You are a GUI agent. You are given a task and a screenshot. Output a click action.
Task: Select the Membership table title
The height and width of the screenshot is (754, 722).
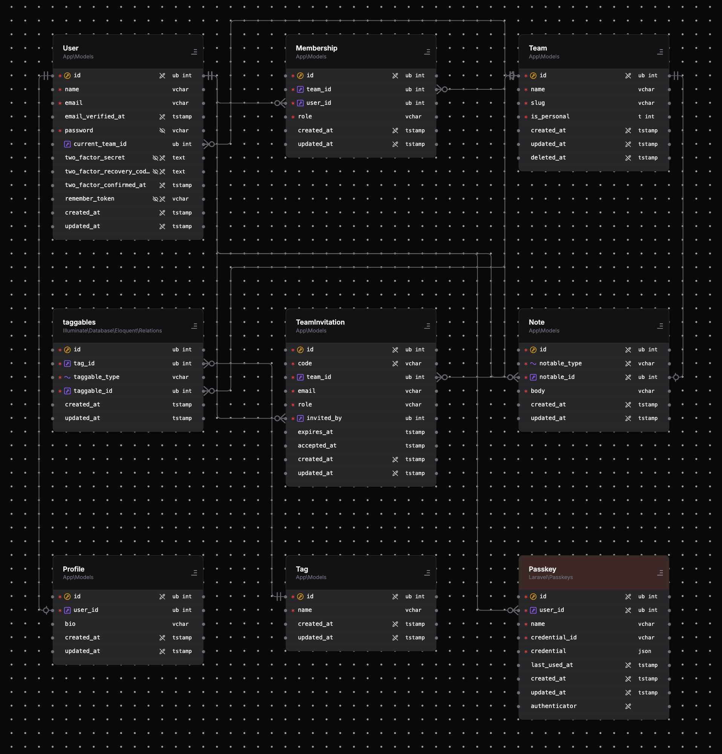(x=317, y=48)
